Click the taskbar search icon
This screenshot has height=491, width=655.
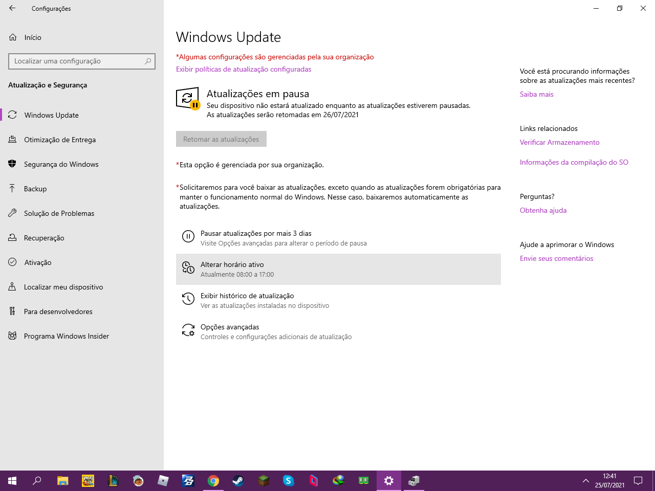click(37, 481)
